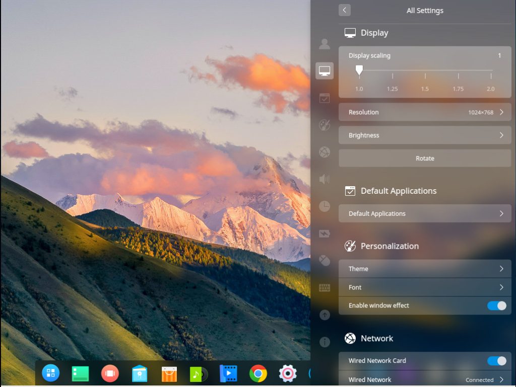Open the Font personalization entry

pos(425,287)
